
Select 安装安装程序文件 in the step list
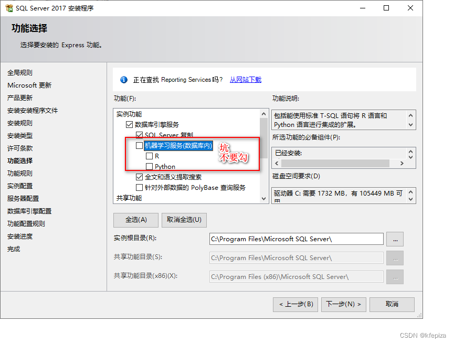click(x=33, y=111)
